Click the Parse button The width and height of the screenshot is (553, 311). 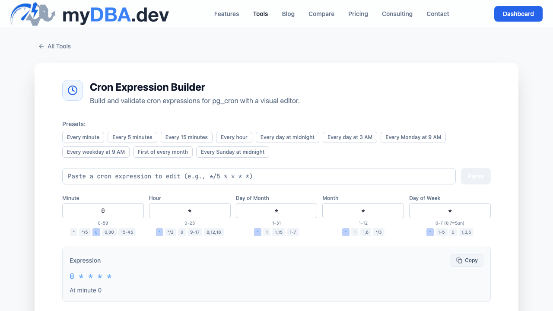tap(476, 176)
